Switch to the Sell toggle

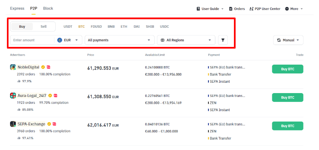point(44,27)
